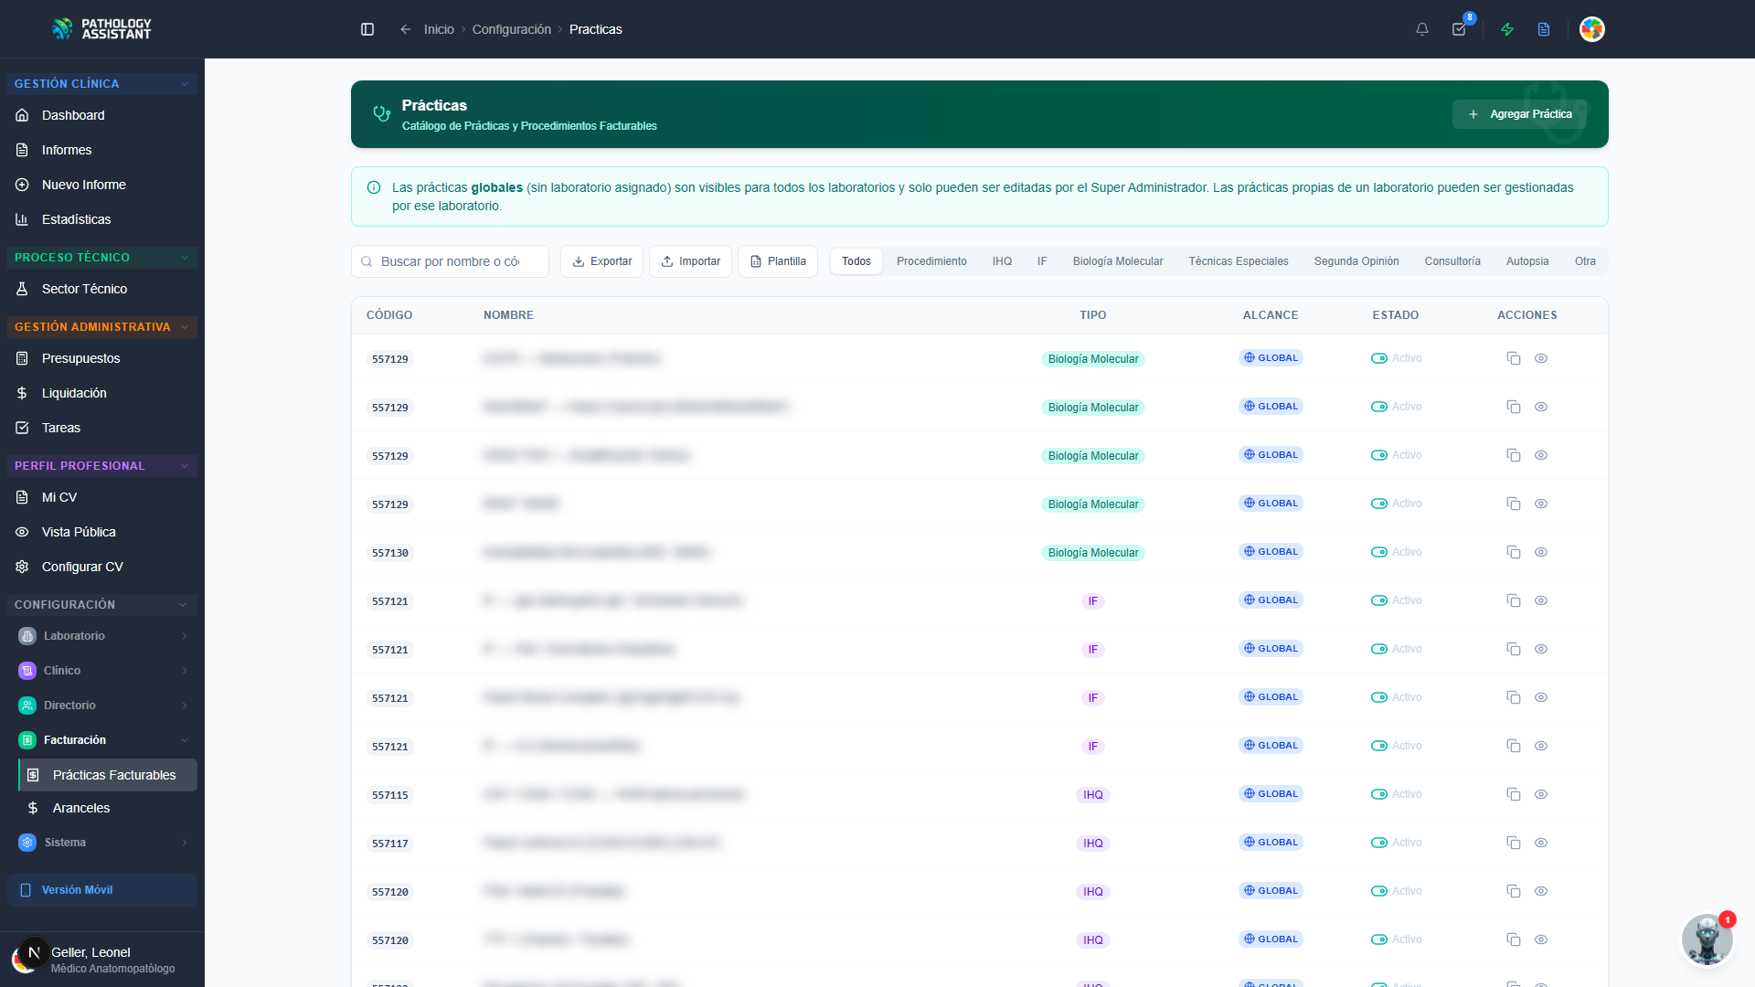This screenshot has width=1755, height=987.
Task: Expand the Directorio submenu
Action: [102, 706]
